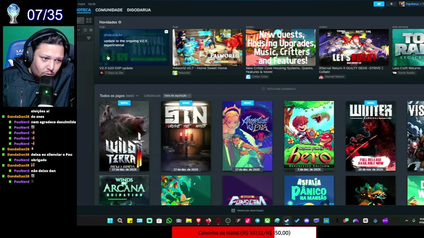Switch to the COMUNIDADE tab
The width and height of the screenshot is (424, 238).
(109, 10)
